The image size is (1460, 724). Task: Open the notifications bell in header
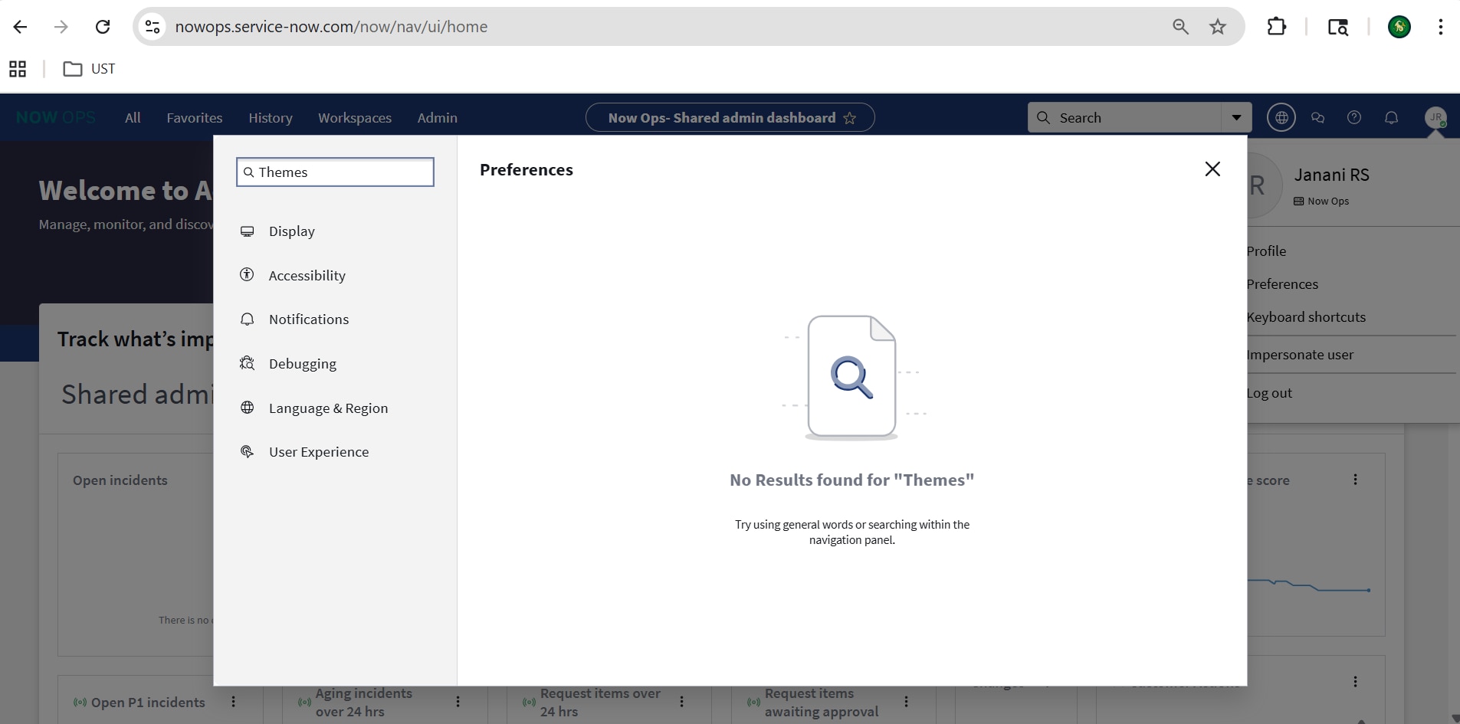[x=1391, y=118]
